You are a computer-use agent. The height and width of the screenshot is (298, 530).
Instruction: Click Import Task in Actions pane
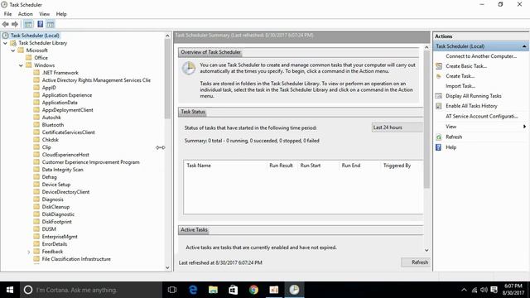pos(460,86)
